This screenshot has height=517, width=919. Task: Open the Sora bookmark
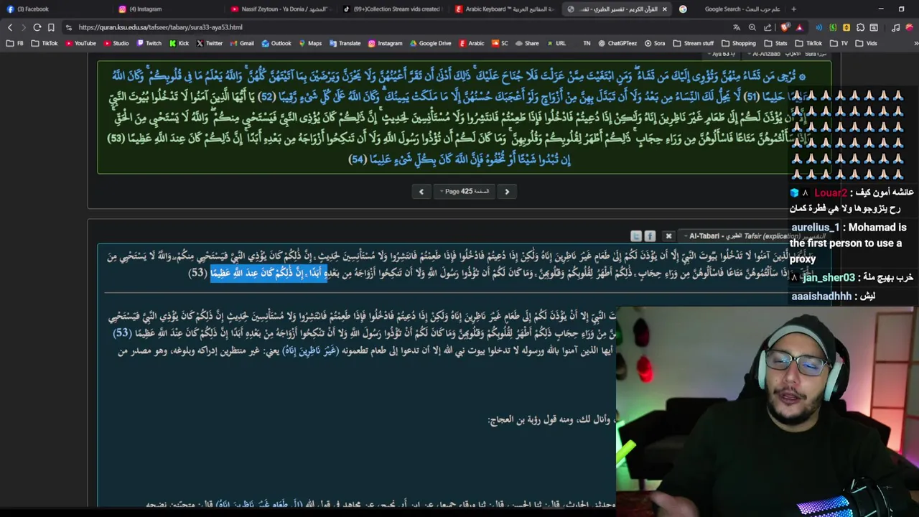(x=655, y=43)
